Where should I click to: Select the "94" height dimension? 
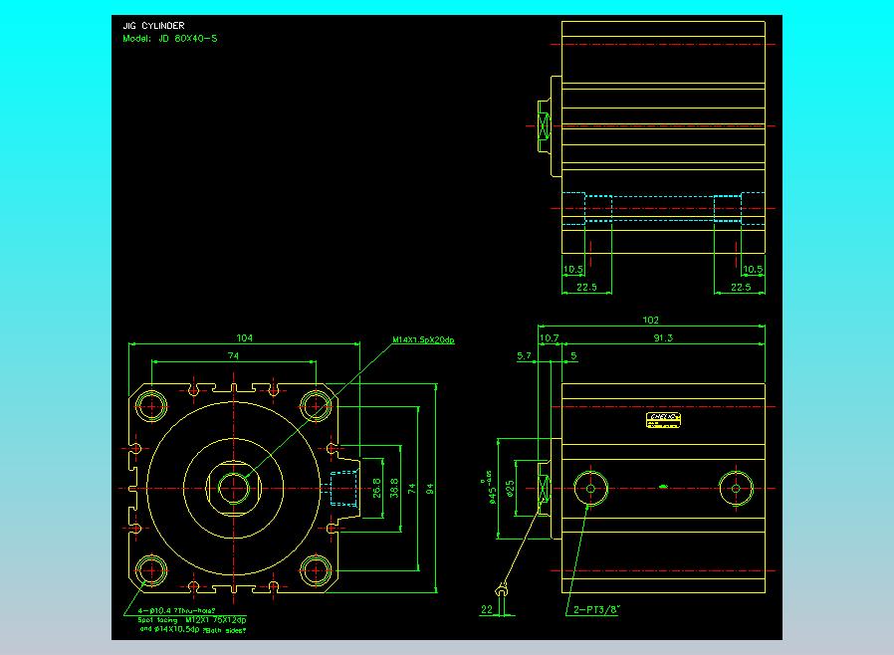(x=430, y=489)
